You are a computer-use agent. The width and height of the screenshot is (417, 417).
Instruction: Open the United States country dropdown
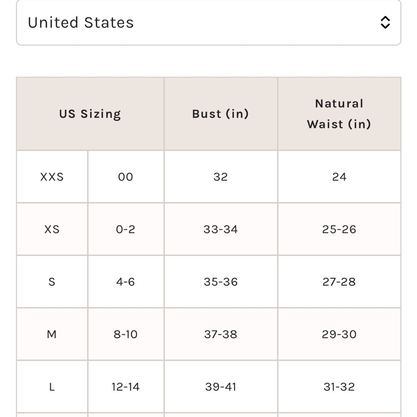click(x=208, y=23)
